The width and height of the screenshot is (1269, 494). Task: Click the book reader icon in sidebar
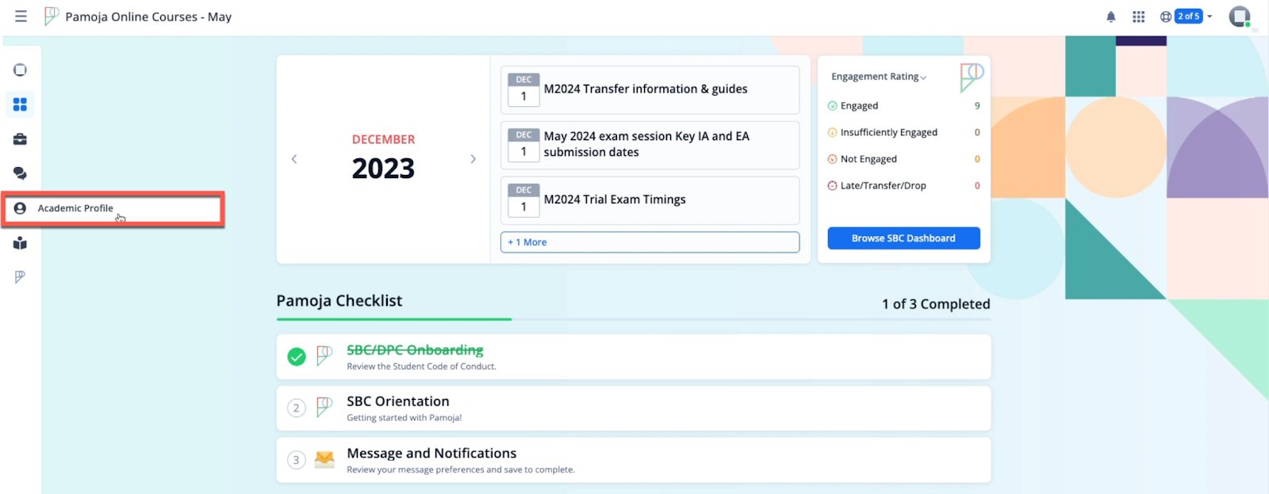(x=20, y=243)
